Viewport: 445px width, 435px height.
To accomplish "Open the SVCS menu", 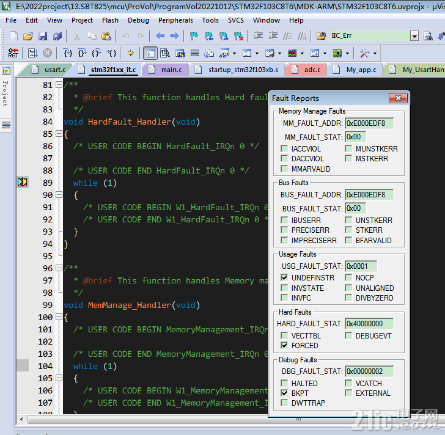I will pos(235,20).
